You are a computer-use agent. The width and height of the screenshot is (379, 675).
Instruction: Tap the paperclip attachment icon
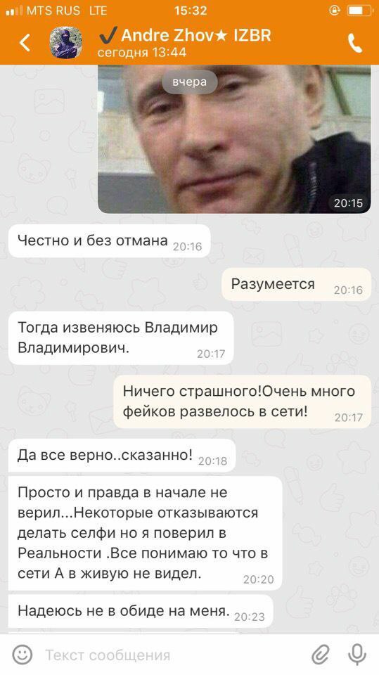pos(321,655)
